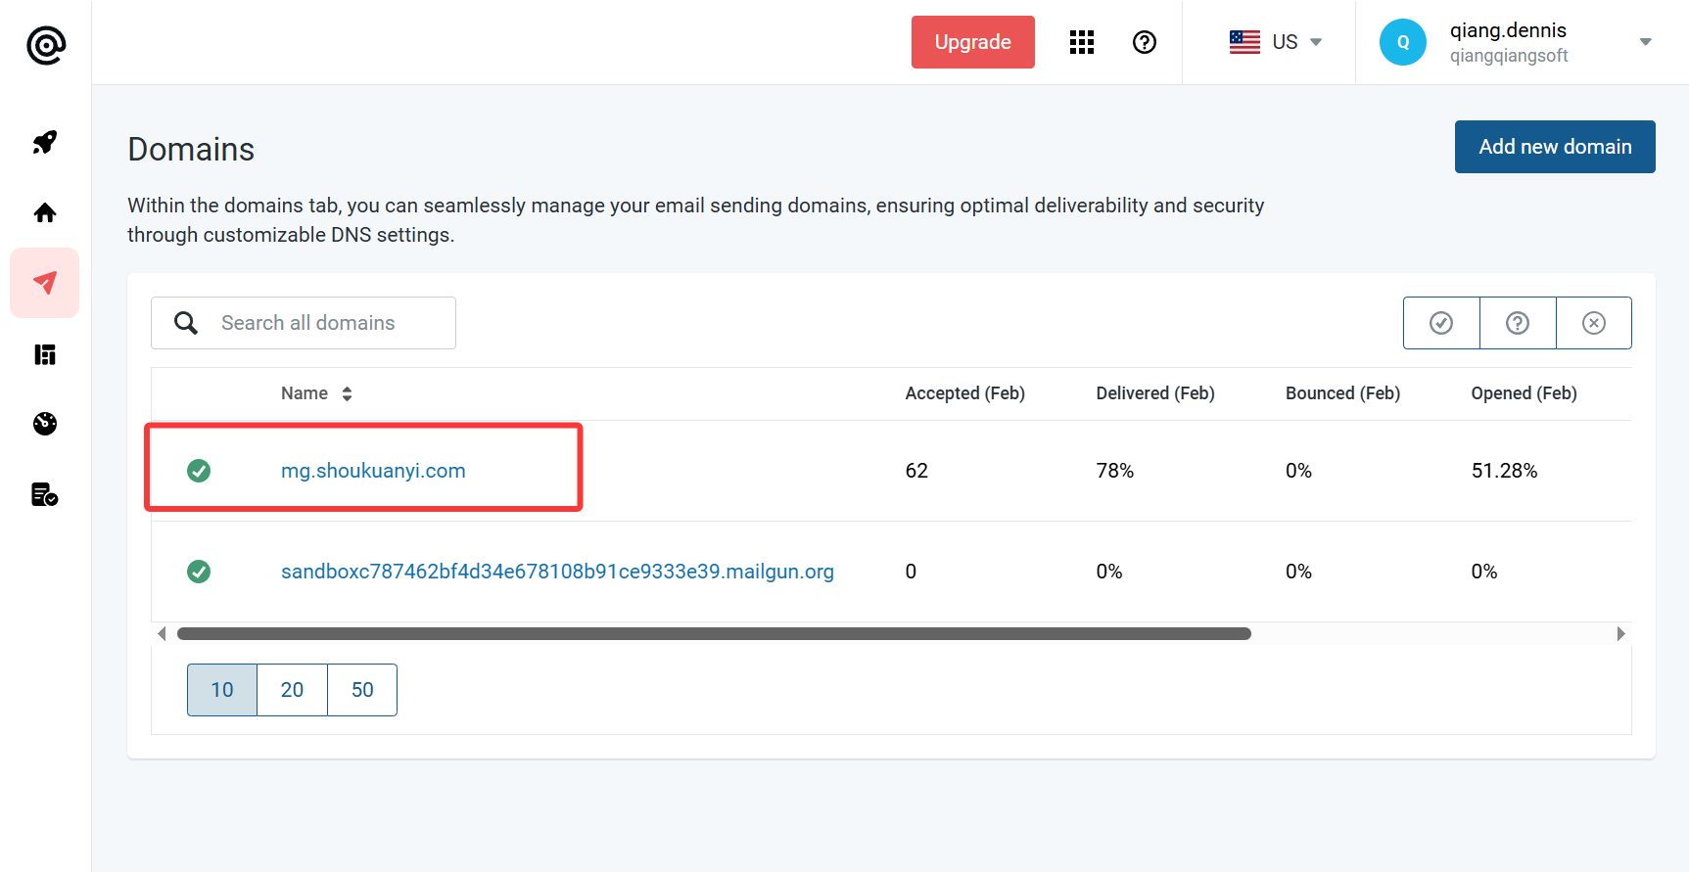Open the rocket get-started sidebar icon
Image resolution: width=1689 pixels, height=872 pixels.
(45, 143)
